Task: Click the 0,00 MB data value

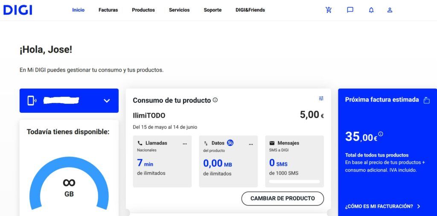Action: 217,163
